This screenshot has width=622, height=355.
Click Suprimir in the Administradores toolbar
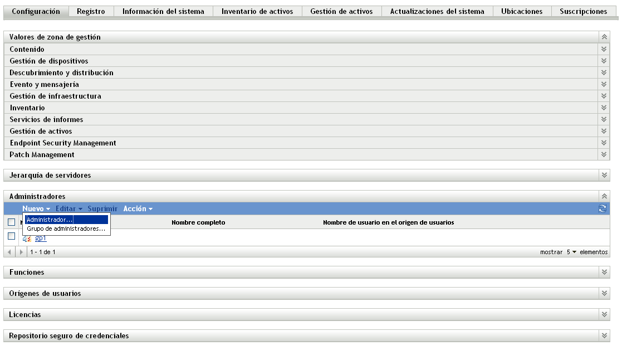point(102,209)
